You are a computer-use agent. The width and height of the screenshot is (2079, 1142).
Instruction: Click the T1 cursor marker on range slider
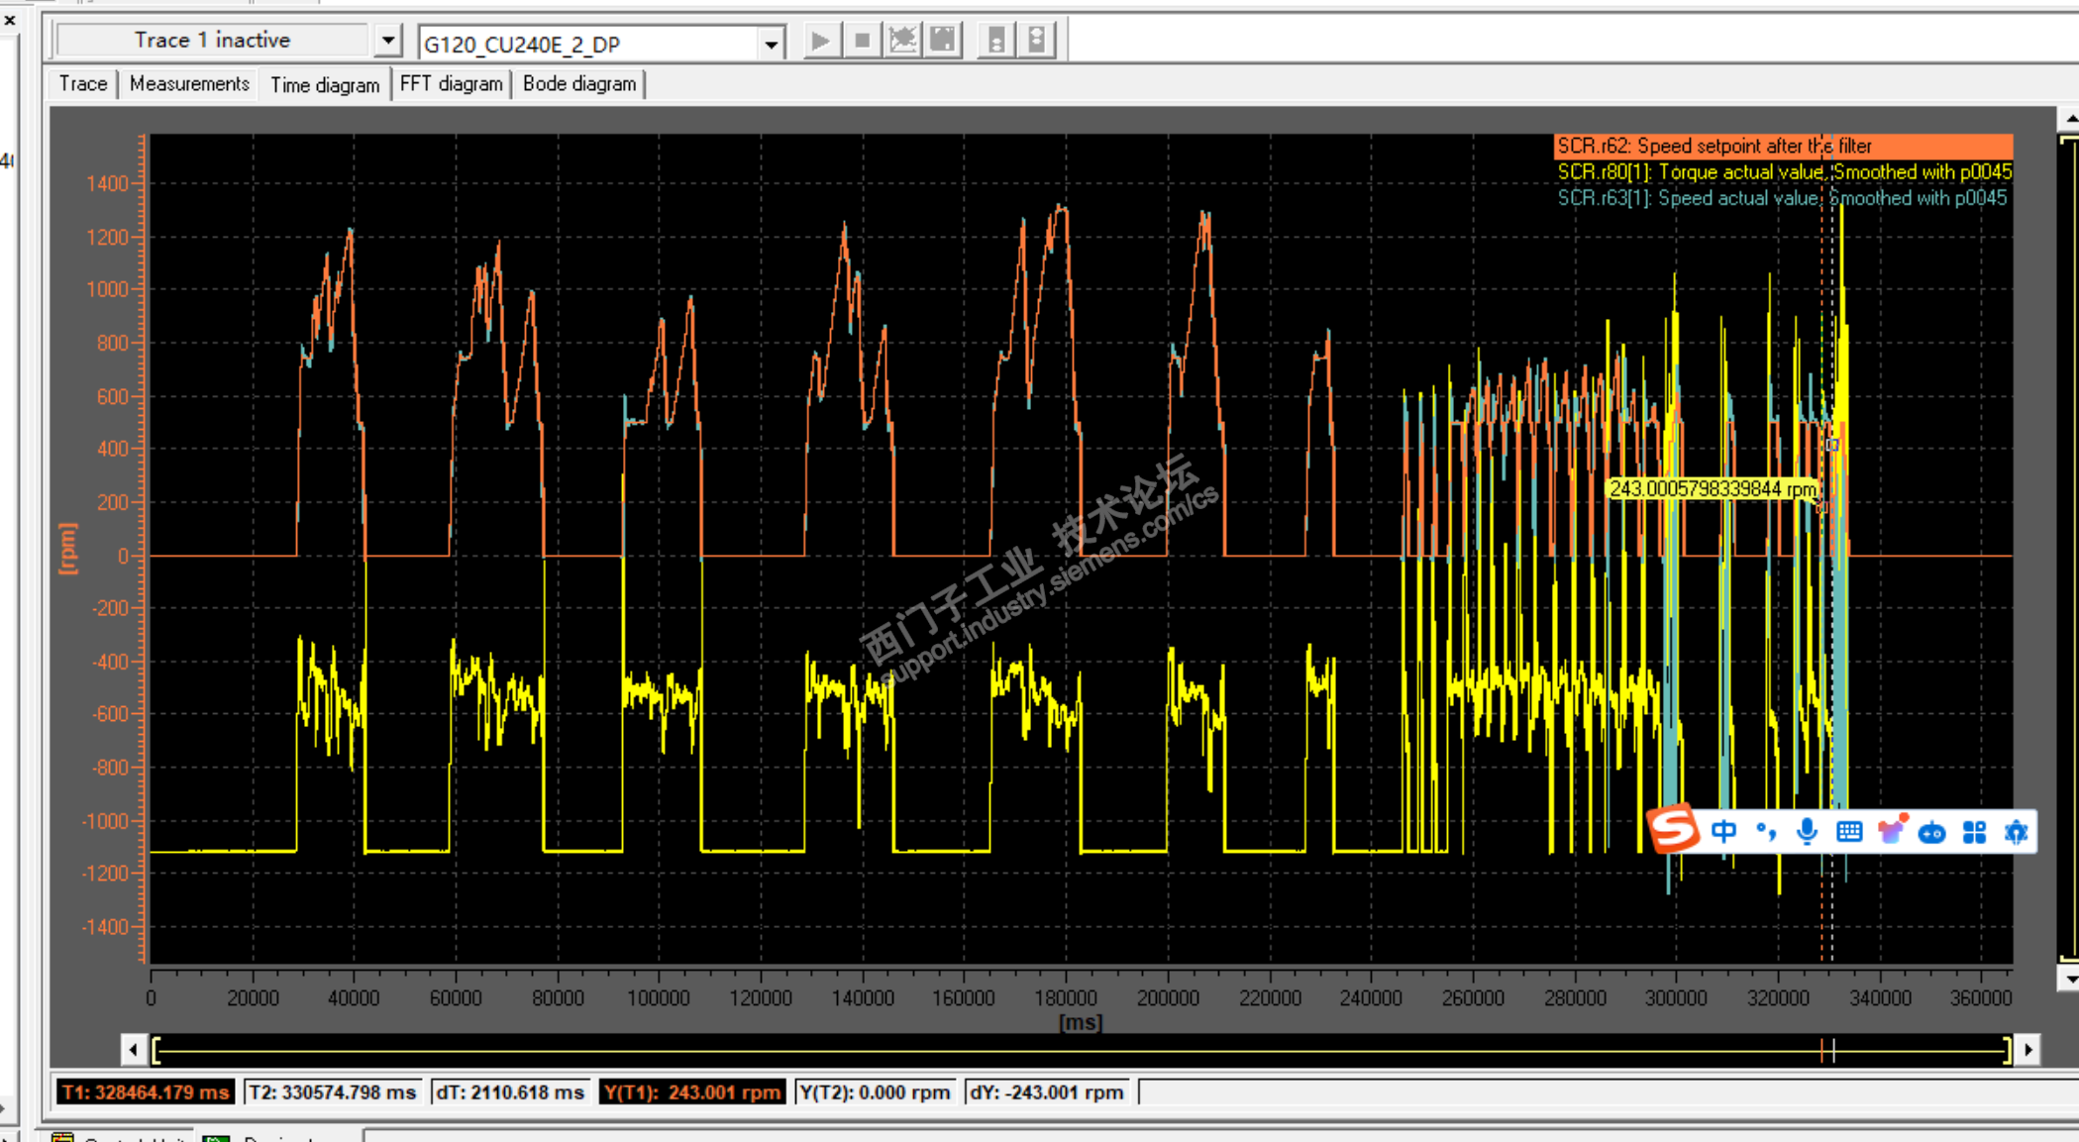tap(1821, 1050)
